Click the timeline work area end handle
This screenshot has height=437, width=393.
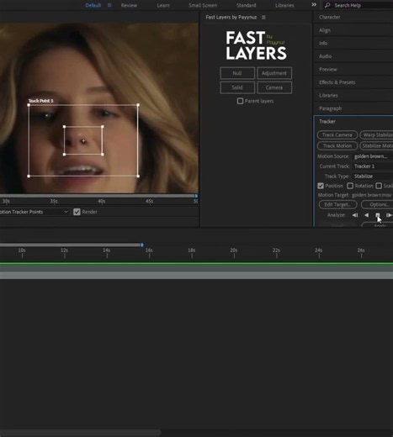pyautogui.click(x=142, y=245)
